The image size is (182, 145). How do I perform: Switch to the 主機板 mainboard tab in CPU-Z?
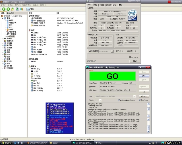tap(102, 5)
